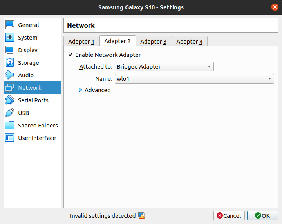Image resolution: width=282 pixels, height=224 pixels.
Task: Select the Adapter 2 tab
Action: point(117,41)
